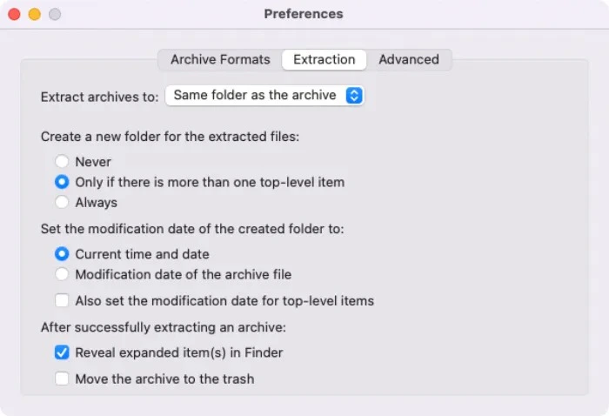Minimize the window using the yellow button
Viewport: 609px width, 416px height.
coord(35,15)
